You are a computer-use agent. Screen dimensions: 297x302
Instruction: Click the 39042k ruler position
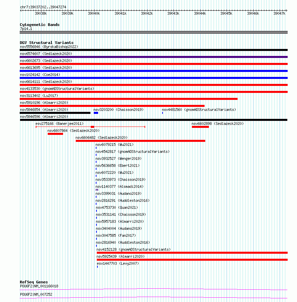tap(147, 13)
